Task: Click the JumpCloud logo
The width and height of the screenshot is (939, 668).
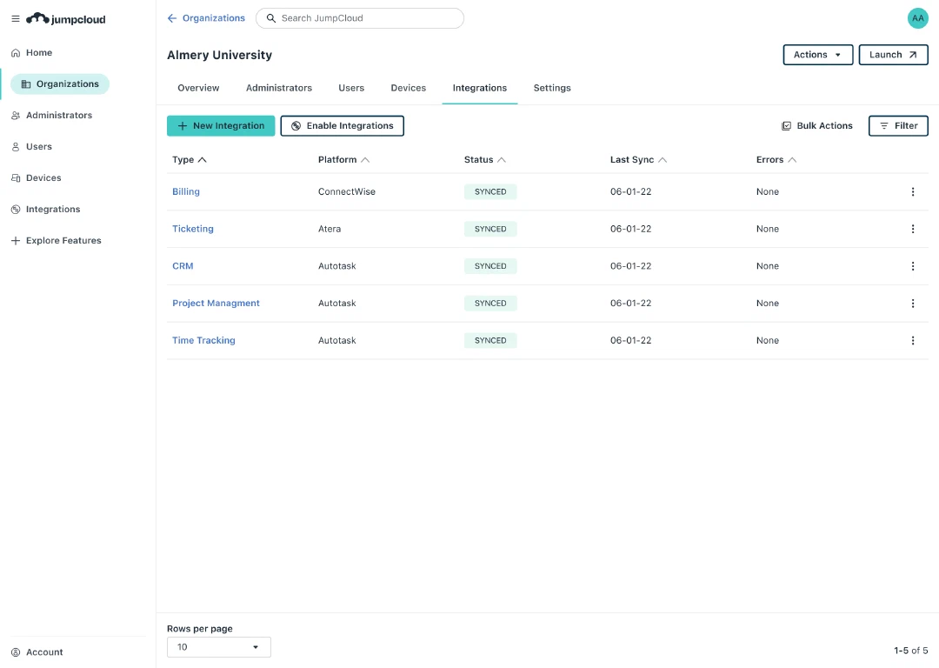Action: (66, 18)
